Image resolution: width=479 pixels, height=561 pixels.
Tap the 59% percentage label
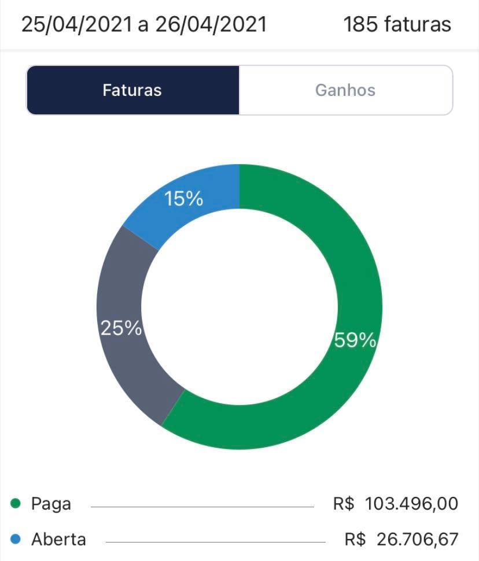click(x=355, y=340)
